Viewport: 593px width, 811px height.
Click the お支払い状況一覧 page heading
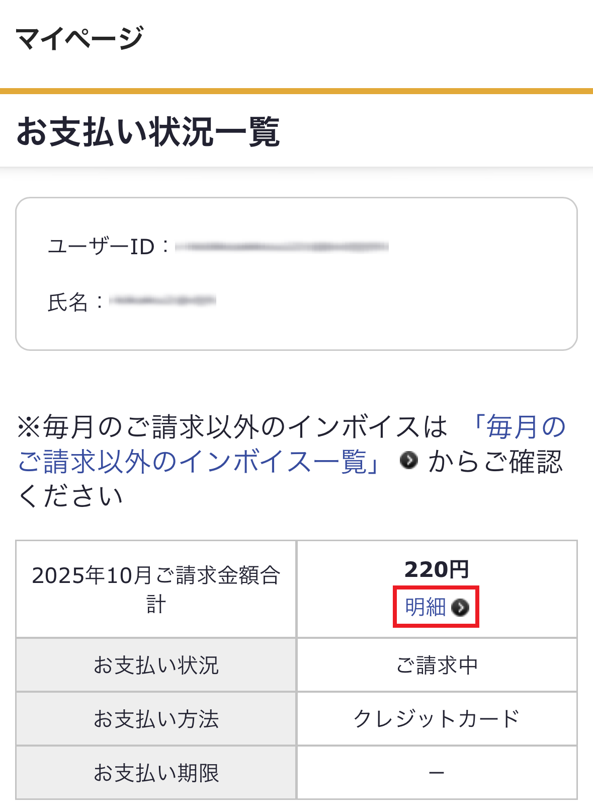click(x=148, y=132)
